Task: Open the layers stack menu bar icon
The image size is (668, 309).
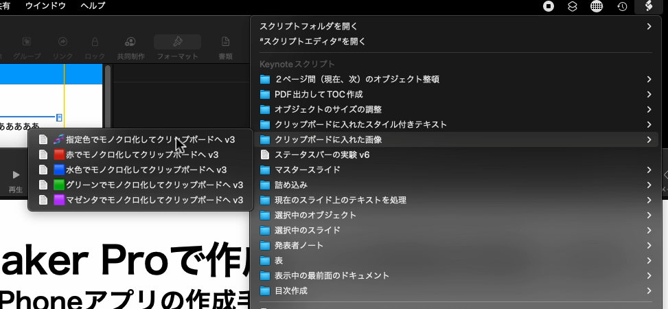Action: pyautogui.click(x=573, y=6)
